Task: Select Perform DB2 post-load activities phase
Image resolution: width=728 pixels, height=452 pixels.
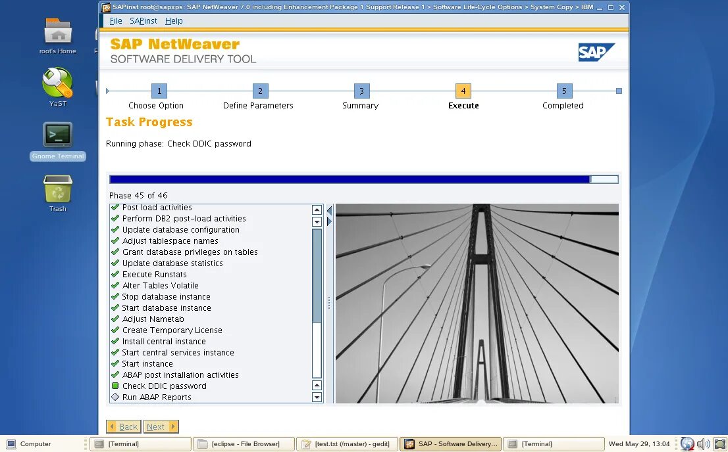Action: point(184,218)
